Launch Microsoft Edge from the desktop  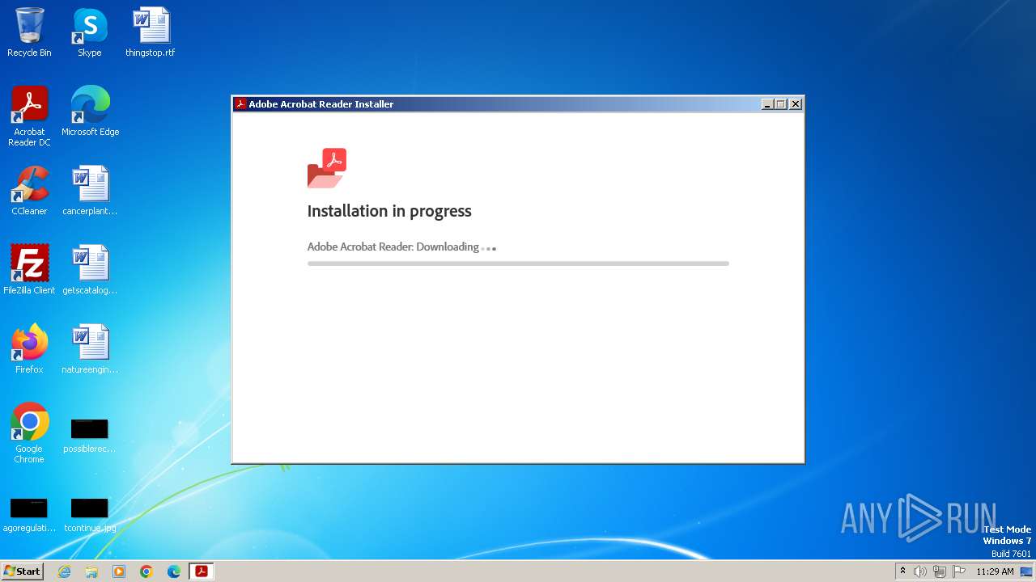tap(90, 112)
